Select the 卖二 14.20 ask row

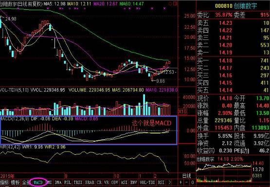click(233, 45)
